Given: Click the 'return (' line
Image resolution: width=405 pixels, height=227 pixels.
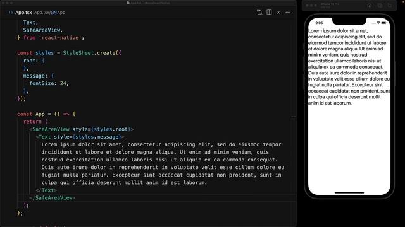Looking at the screenshot, I should coord(35,122).
